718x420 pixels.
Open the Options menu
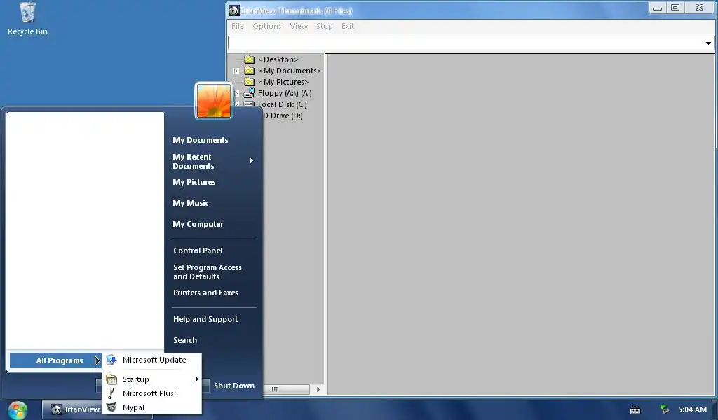[x=267, y=26]
